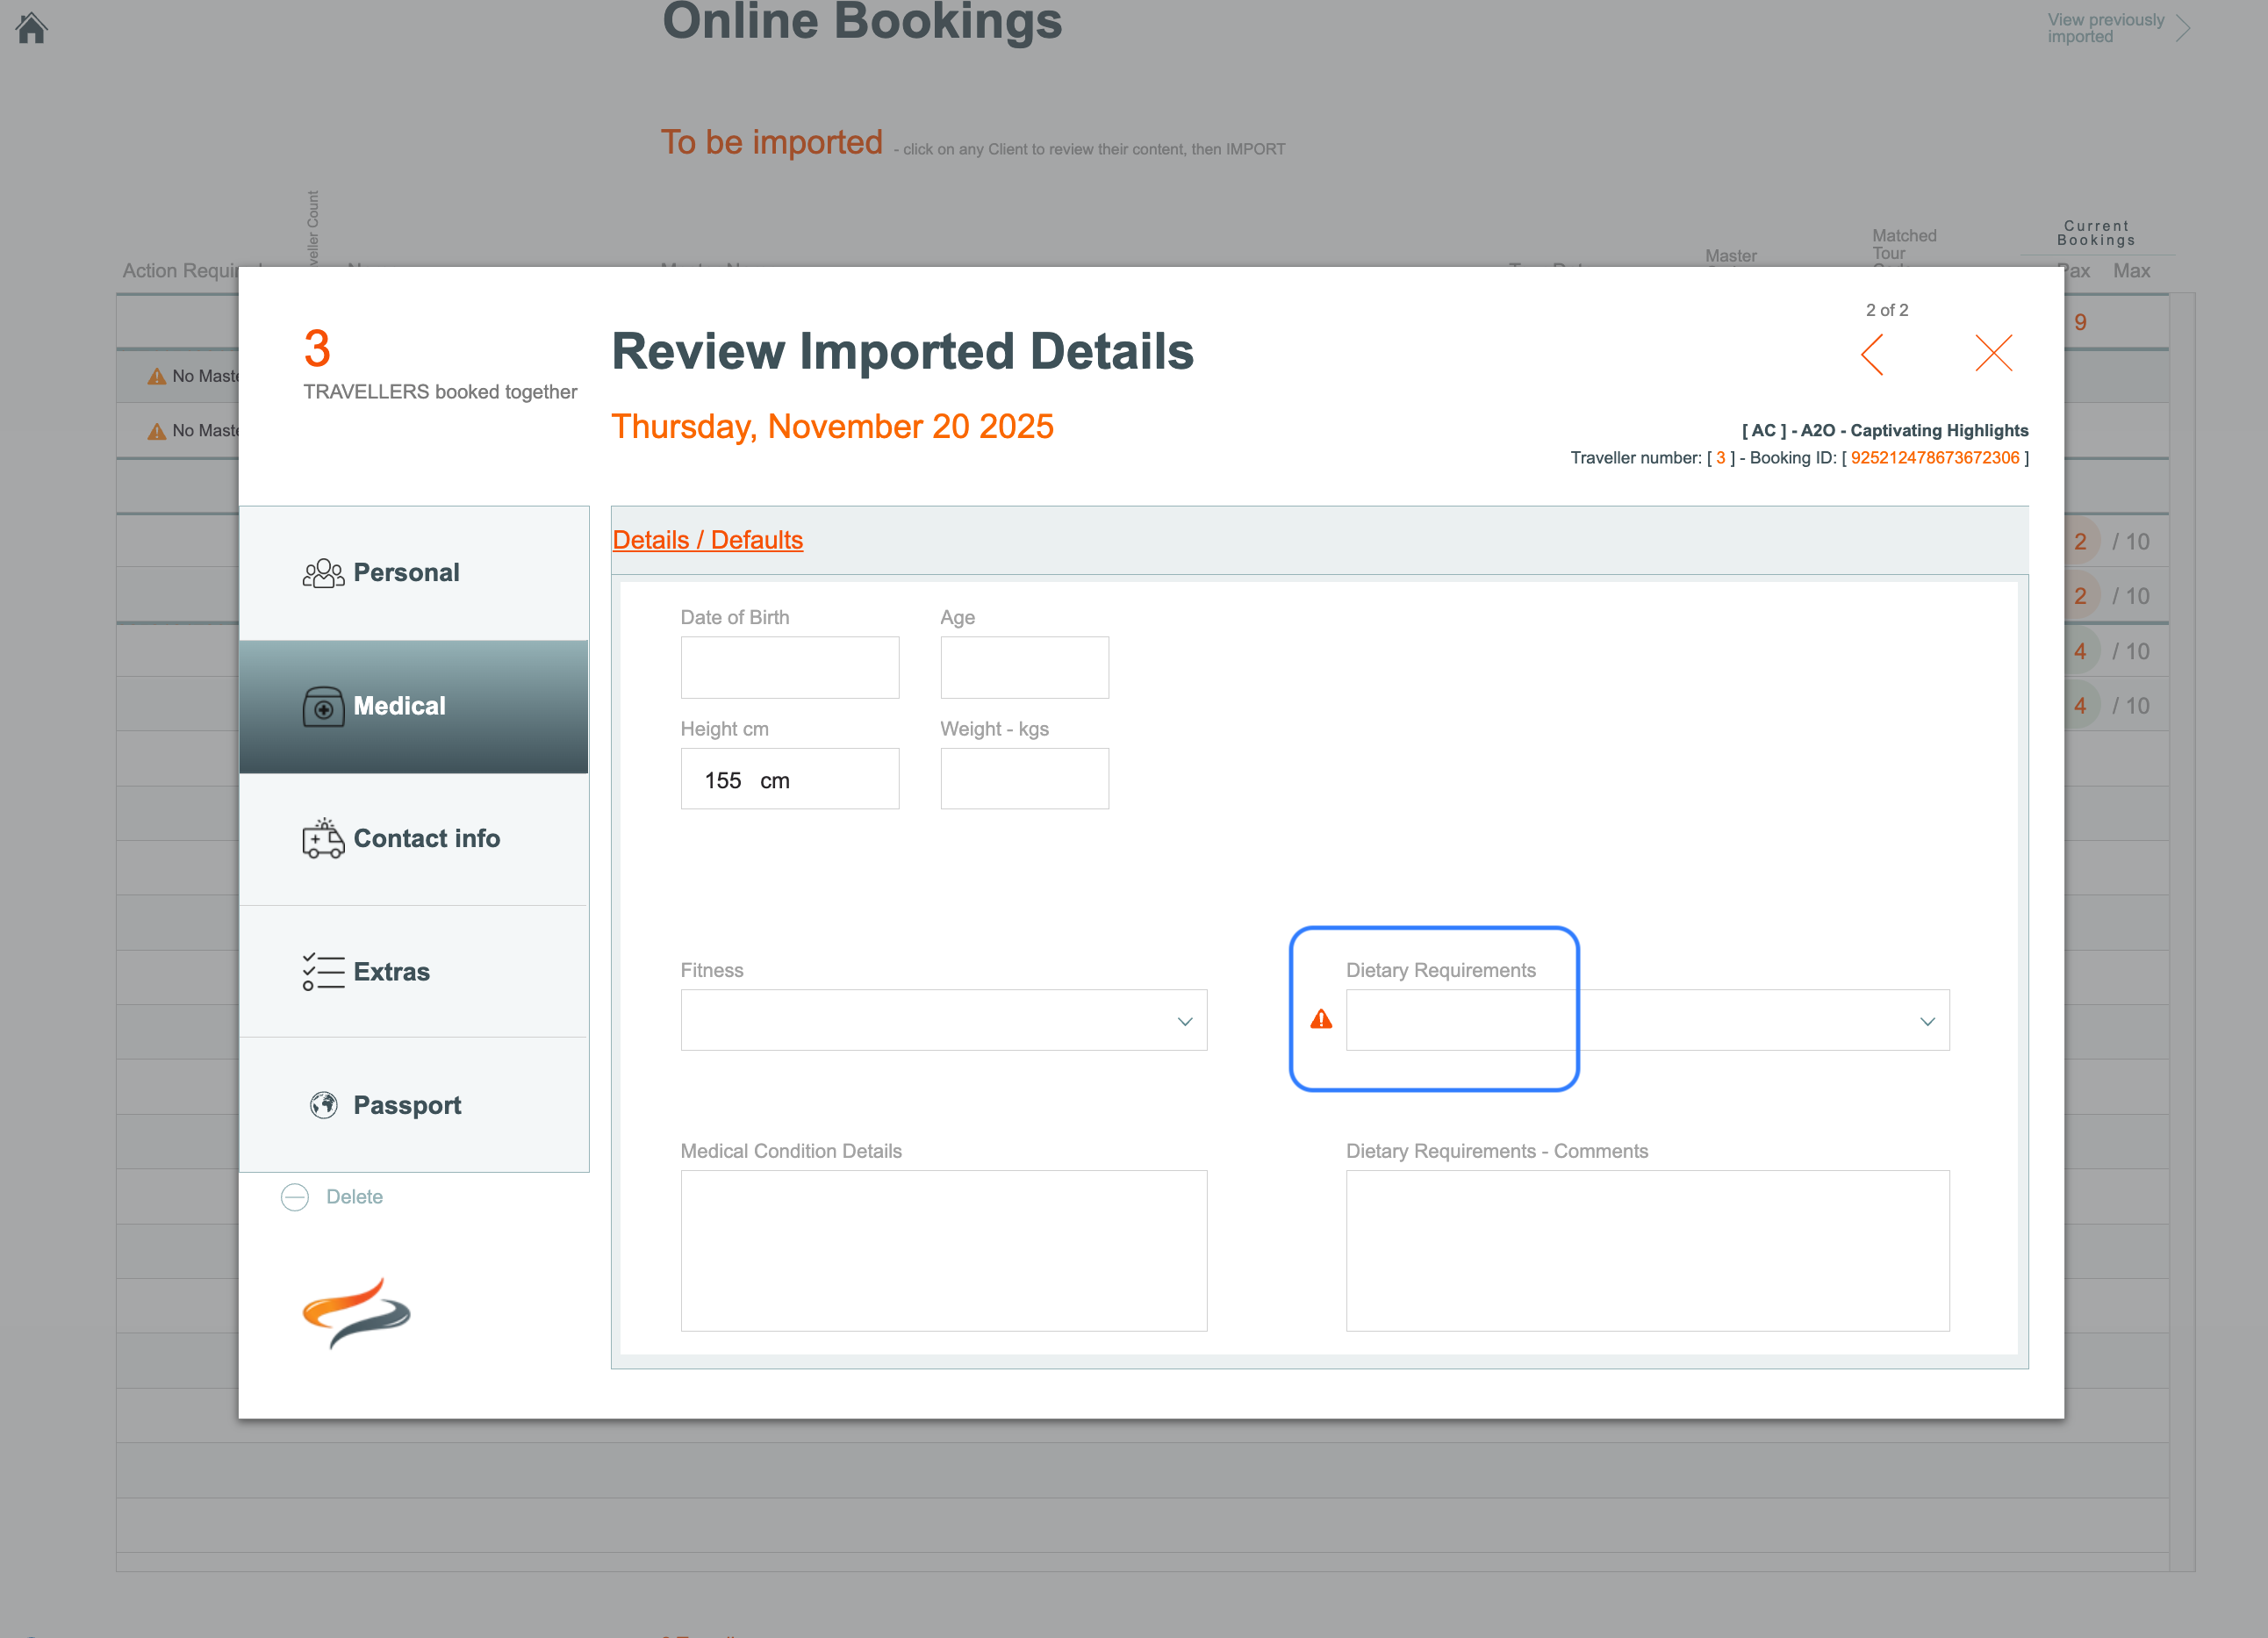This screenshot has width=2268, height=1638.
Task: Click the Details / Defaults link
Action: click(707, 540)
